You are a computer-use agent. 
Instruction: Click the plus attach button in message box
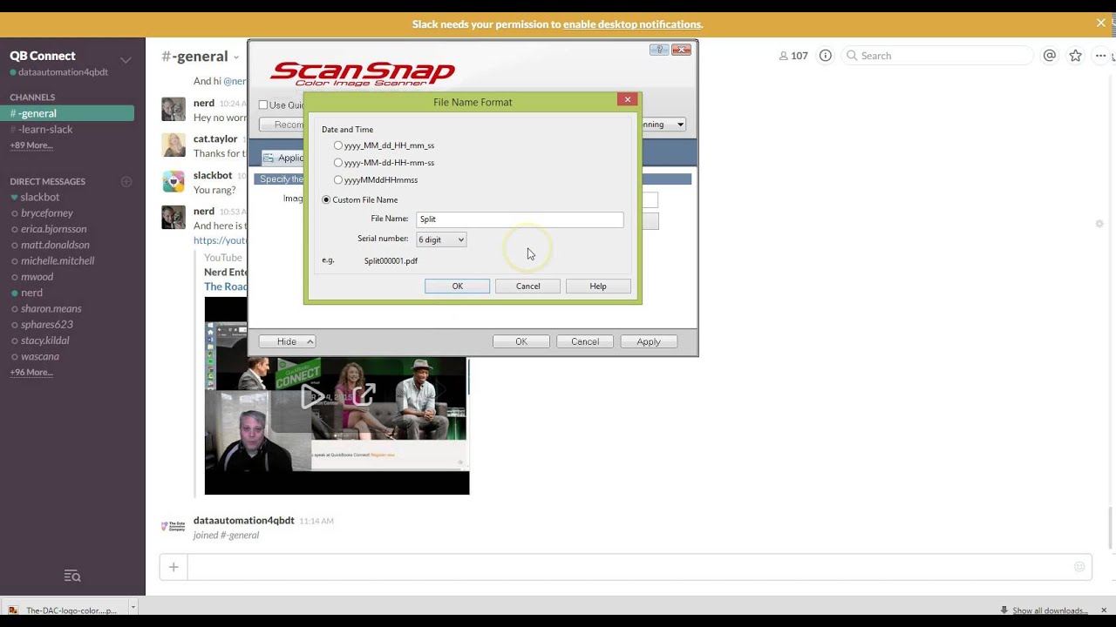[x=174, y=568]
